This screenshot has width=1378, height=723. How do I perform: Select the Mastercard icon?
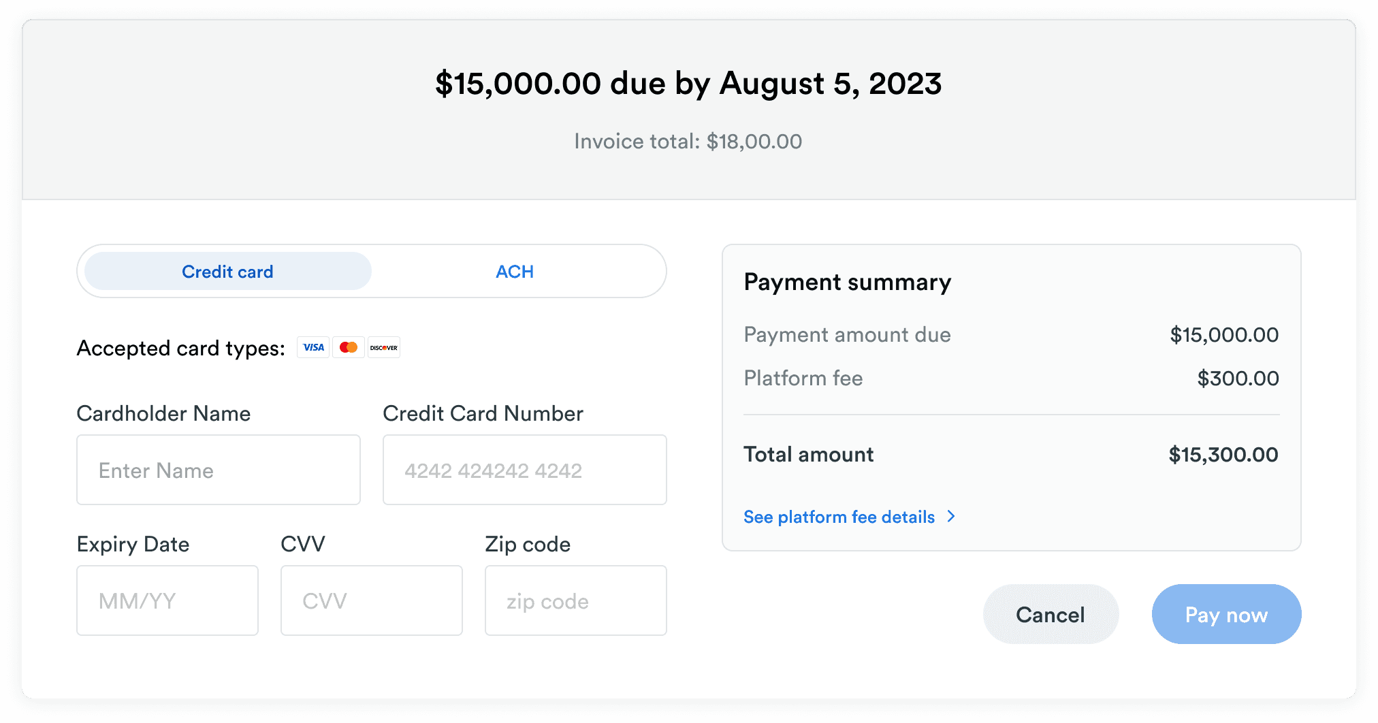(349, 347)
